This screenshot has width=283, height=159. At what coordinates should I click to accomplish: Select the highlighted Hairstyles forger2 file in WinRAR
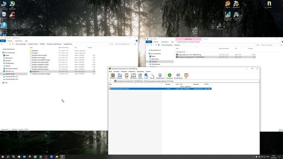[160, 89]
